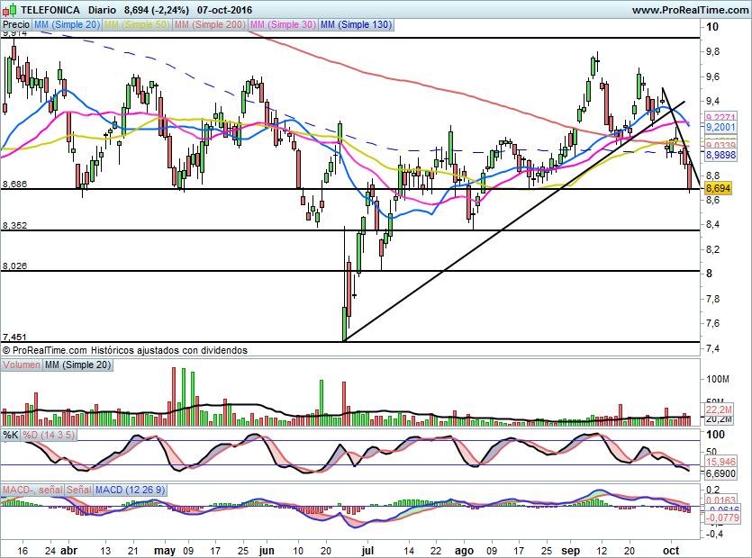Open the yellow MM (Simple 50) label
Viewport: 752px width, 558px height.
point(137,24)
